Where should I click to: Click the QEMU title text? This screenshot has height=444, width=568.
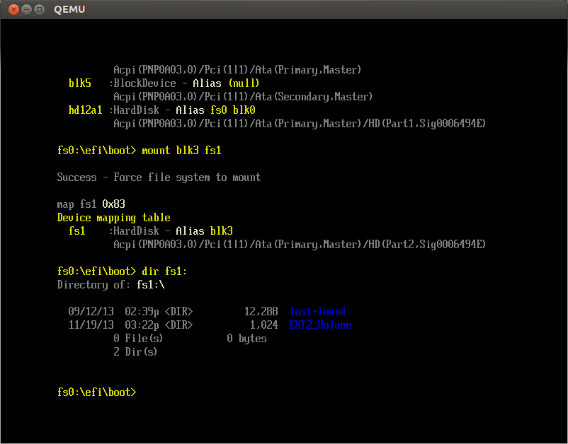click(69, 10)
